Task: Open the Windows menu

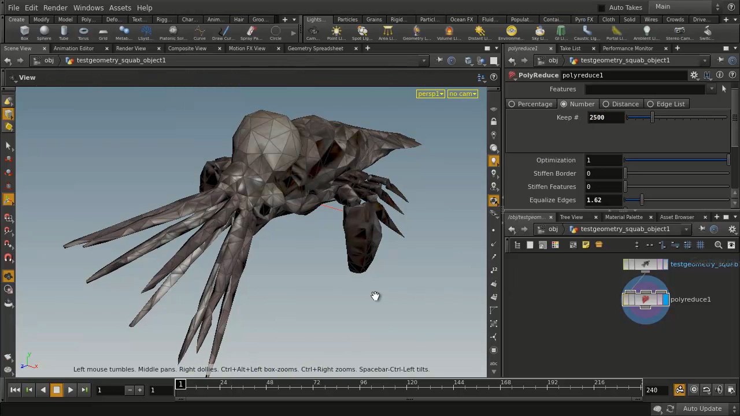Action: pyautogui.click(x=88, y=8)
